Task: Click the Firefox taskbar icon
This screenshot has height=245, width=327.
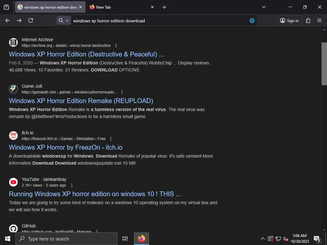Action: tap(141, 239)
